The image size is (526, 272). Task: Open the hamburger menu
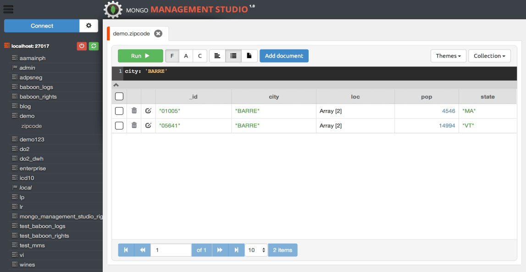(x=8, y=9)
